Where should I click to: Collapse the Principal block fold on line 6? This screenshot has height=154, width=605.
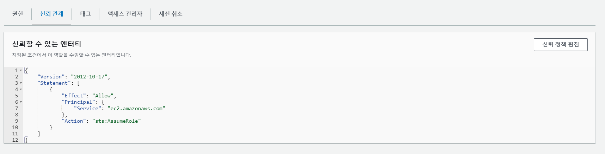tap(21, 102)
